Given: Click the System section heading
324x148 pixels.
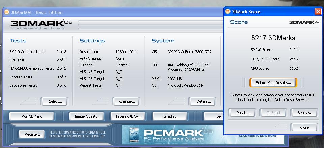Looking at the screenshot, I should click(x=163, y=41).
